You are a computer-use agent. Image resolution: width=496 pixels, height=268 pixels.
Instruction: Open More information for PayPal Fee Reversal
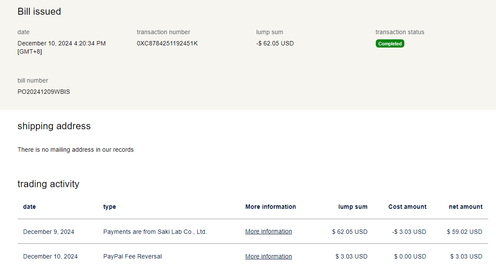pyautogui.click(x=268, y=256)
